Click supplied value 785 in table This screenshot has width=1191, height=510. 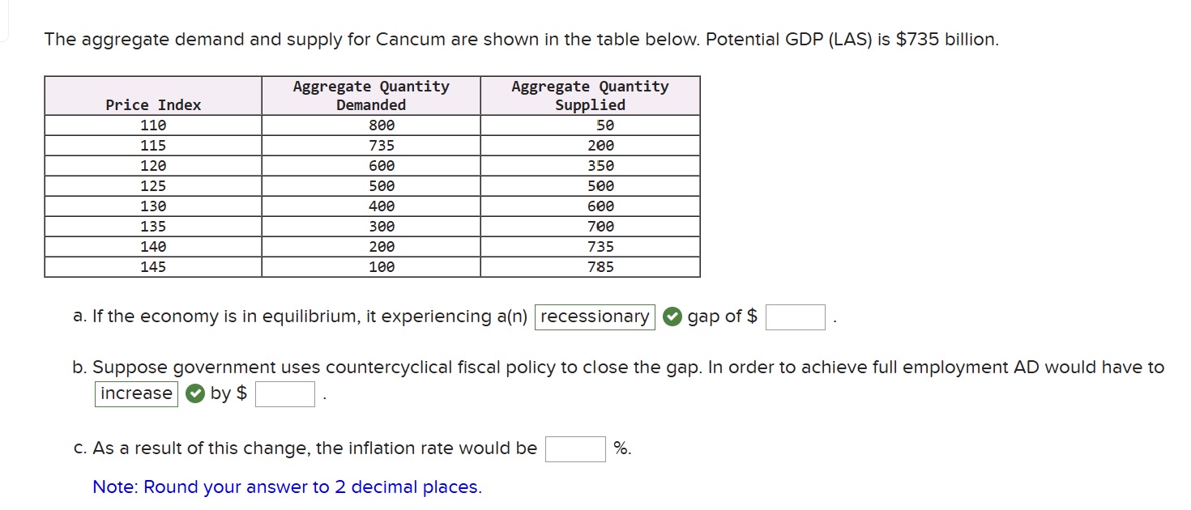coord(600,267)
